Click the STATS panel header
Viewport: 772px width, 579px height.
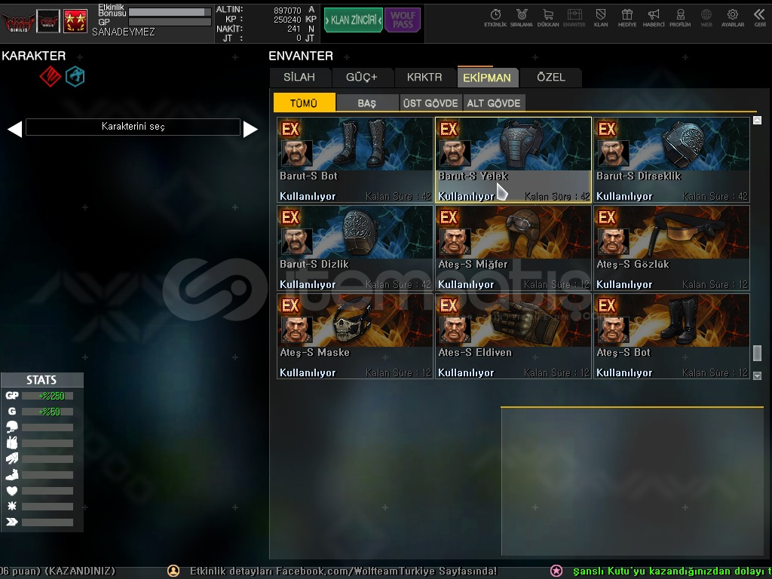(x=42, y=380)
